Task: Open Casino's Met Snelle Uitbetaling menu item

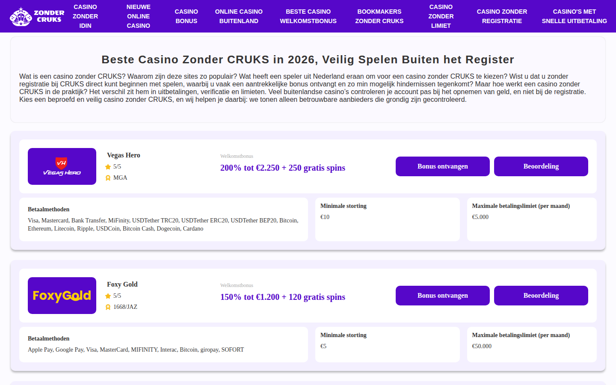Action: pos(575,16)
